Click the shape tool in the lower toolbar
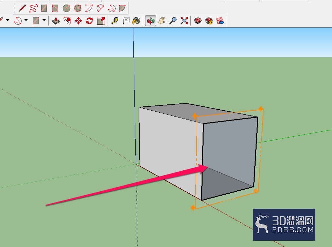Screen dimensions: 332x247 (36, 21)
